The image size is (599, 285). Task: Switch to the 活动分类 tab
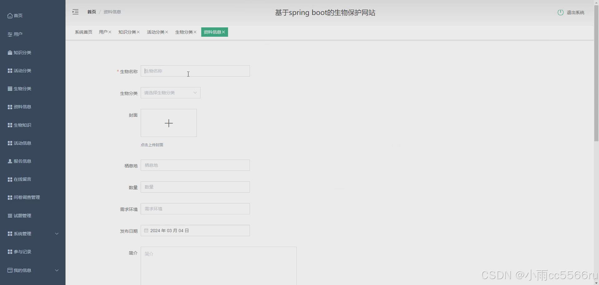tap(156, 32)
